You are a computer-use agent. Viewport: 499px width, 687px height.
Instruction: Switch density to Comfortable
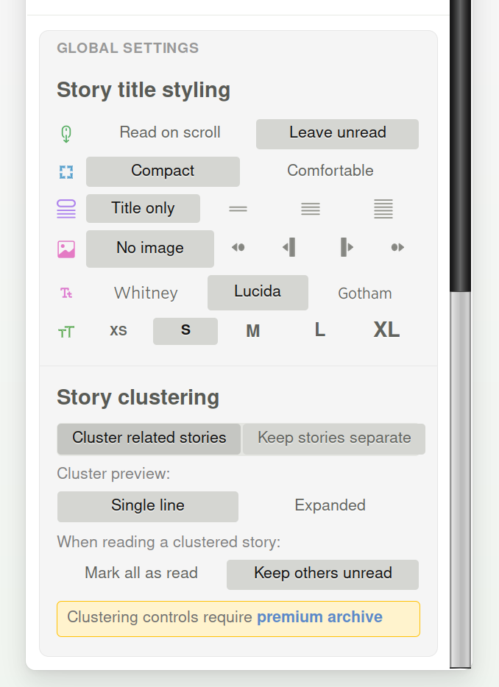click(330, 171)
